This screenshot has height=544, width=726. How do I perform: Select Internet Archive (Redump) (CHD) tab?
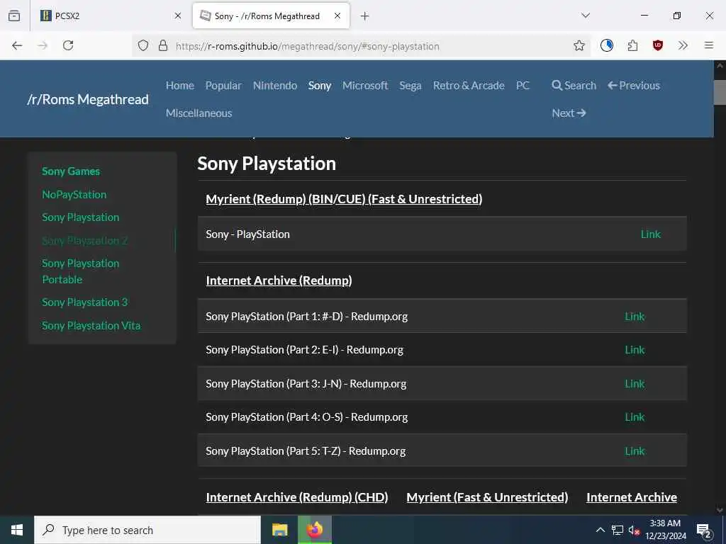point(297,497)
